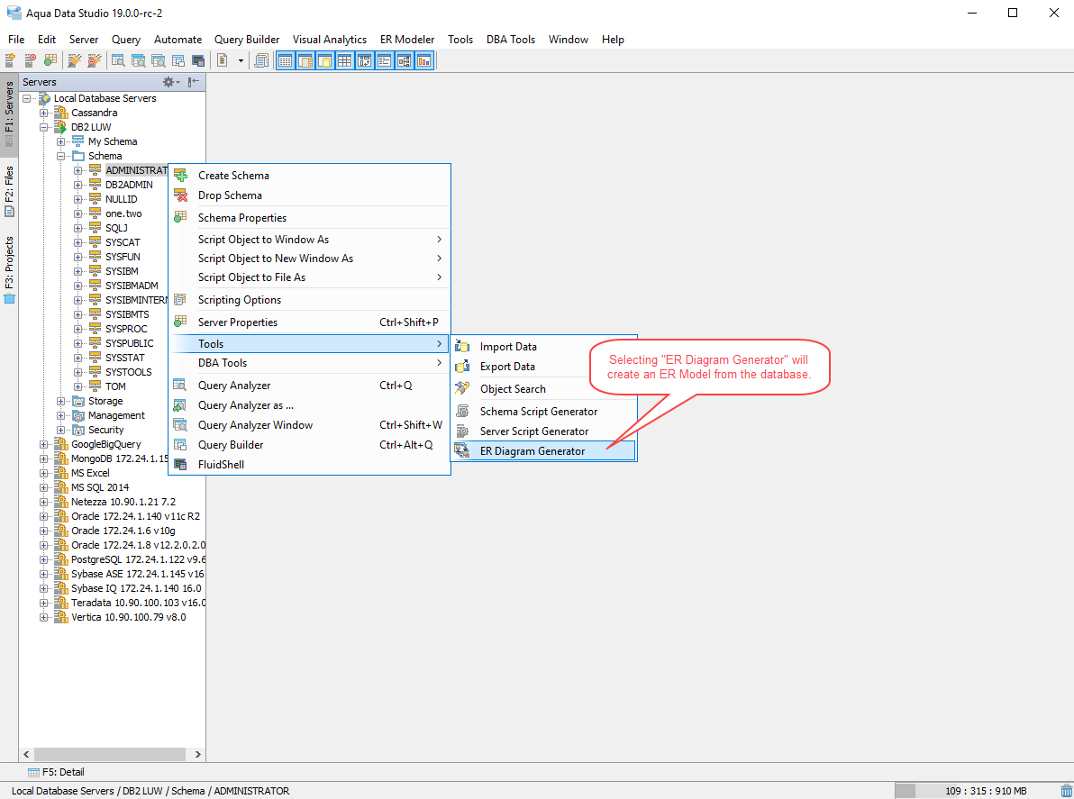
Task: Click the Register Server toolbar icon
Action: pos(10,61)
